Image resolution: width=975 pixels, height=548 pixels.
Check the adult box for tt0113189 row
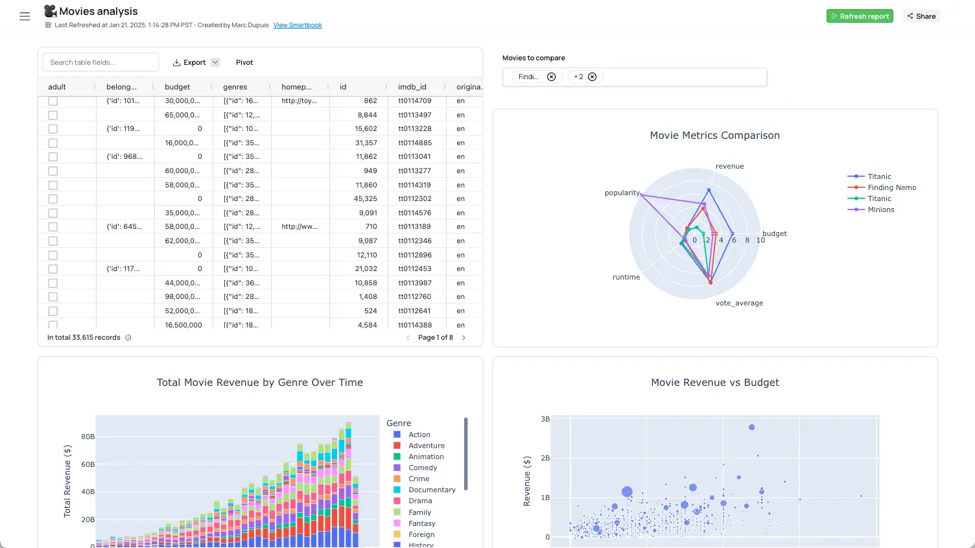click(53, 227)
